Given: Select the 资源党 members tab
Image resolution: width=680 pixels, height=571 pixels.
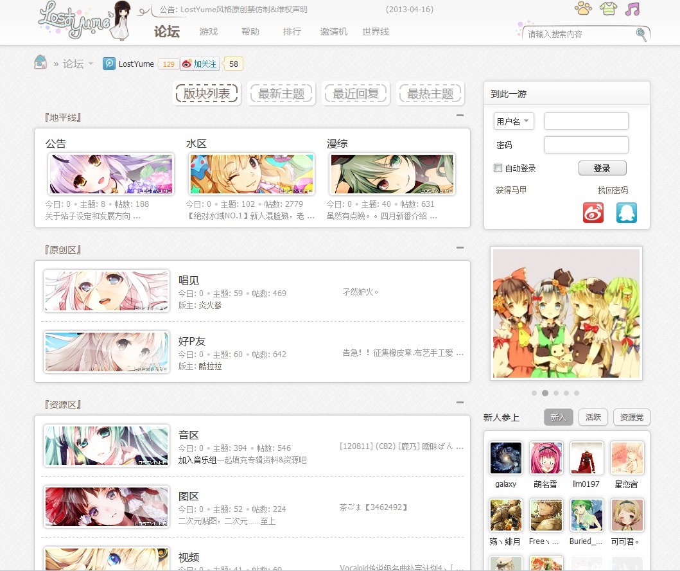Looking at the screenshot, I should 631,417.
